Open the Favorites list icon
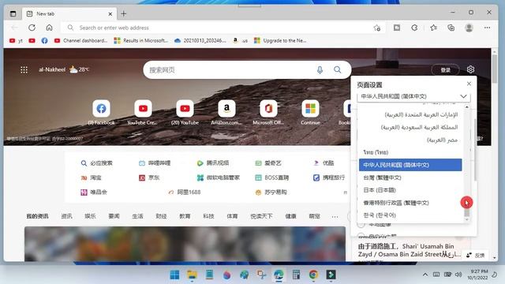 pyautogui.click(x=433, y=28)
